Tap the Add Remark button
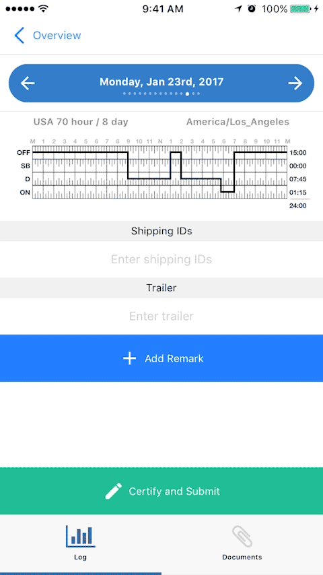 (x=161, y=358)
